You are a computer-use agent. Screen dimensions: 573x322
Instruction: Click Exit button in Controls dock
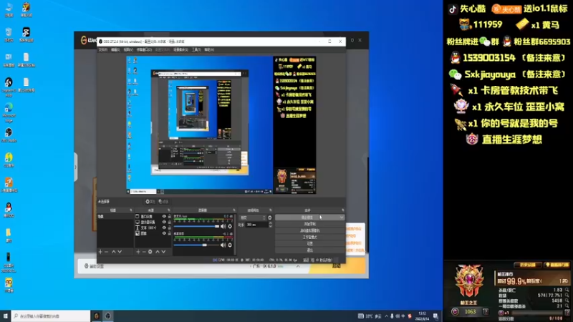pyautogui.click(x=310, y=250)
